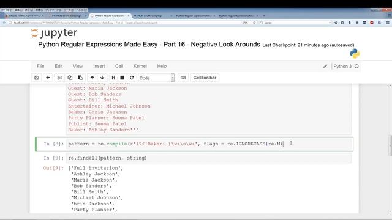This screenshot has height=220, width=392.
Task: Click the 'Guest: Maria Jackson' line
Action: (x=97, y=88)
